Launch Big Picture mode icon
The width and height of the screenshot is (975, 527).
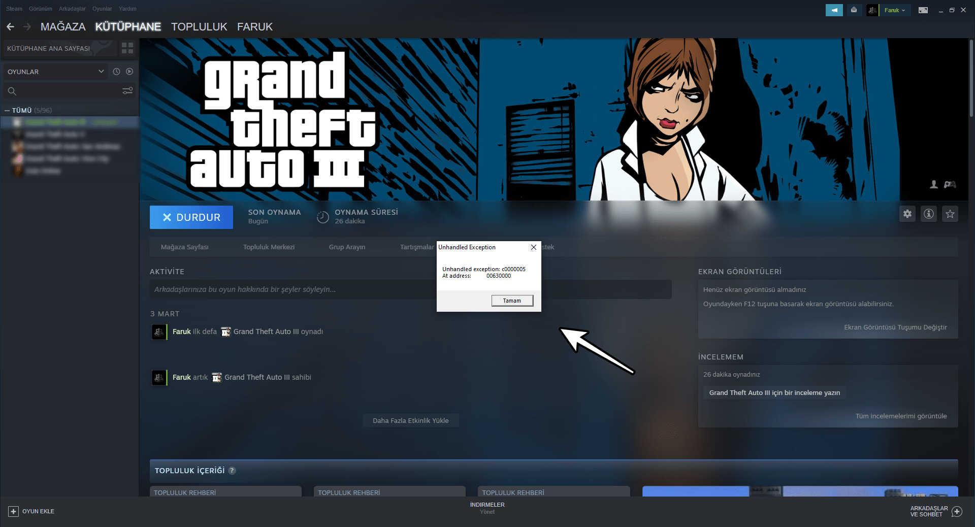(x=923, y=10)
